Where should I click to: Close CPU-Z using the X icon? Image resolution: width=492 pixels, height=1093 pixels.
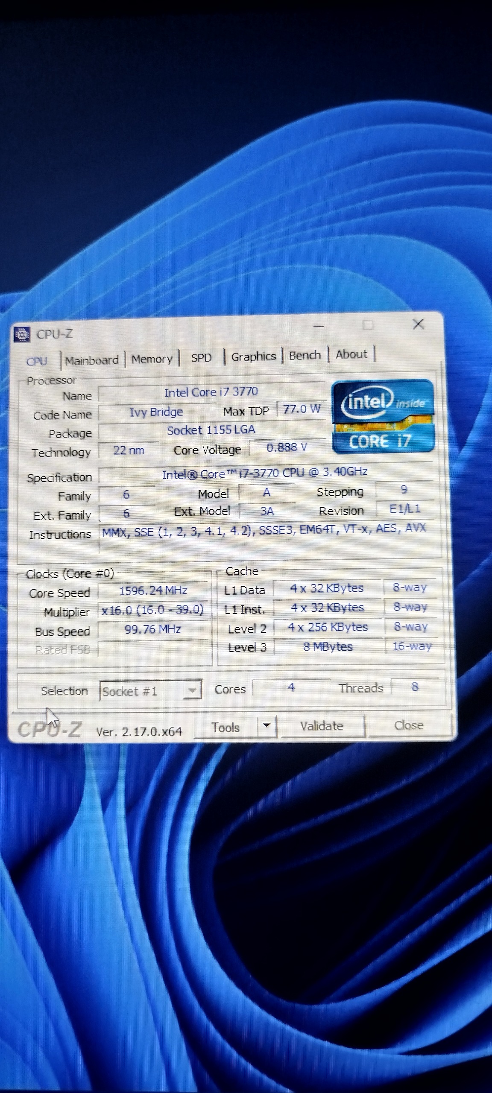point(418,324)
